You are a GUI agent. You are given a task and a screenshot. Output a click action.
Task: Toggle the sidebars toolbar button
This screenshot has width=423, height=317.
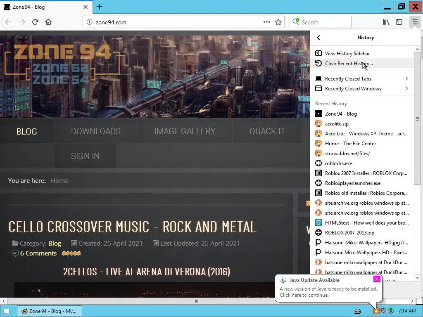point(399,22)
